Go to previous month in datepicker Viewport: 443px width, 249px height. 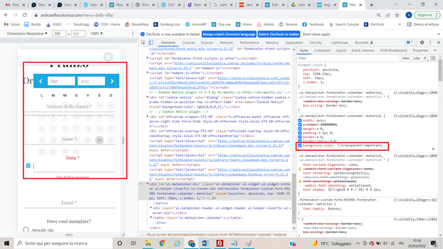[x=41, y=82]
